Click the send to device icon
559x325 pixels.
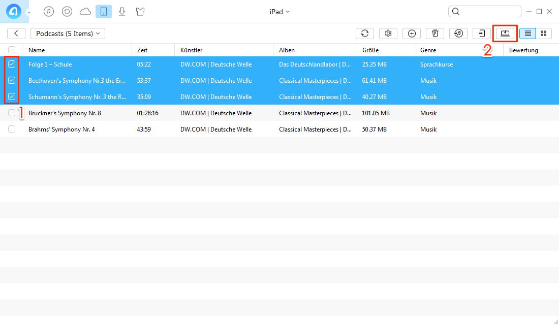[x=482, y=34]
